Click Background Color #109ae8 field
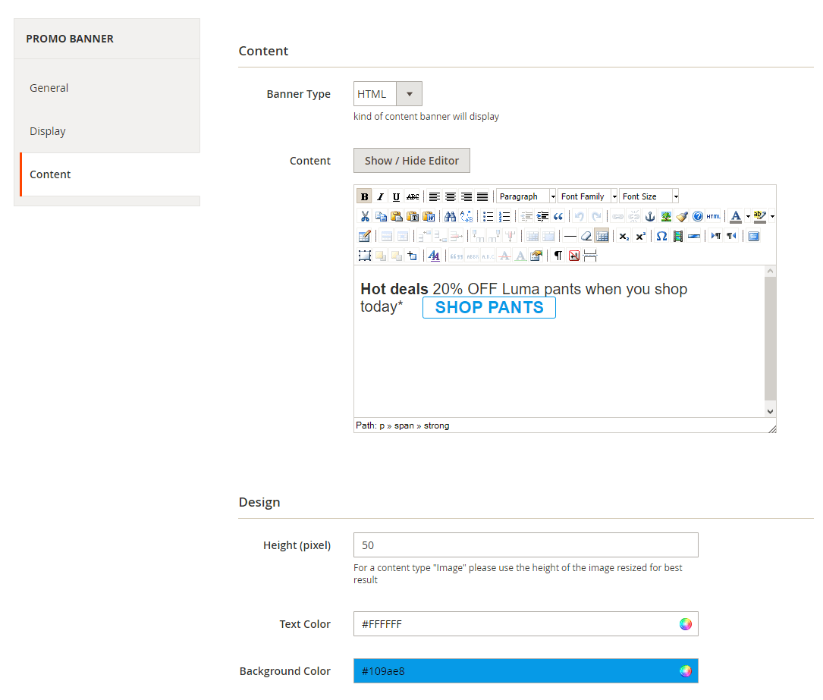Image resolution: width=823 pixels, height=700 pixels. (526, 671)
